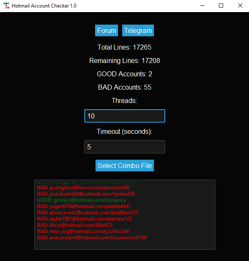Click the app icon in title bar
The width and height of the screenshot is (249, 261).
(x=6, y=5)
